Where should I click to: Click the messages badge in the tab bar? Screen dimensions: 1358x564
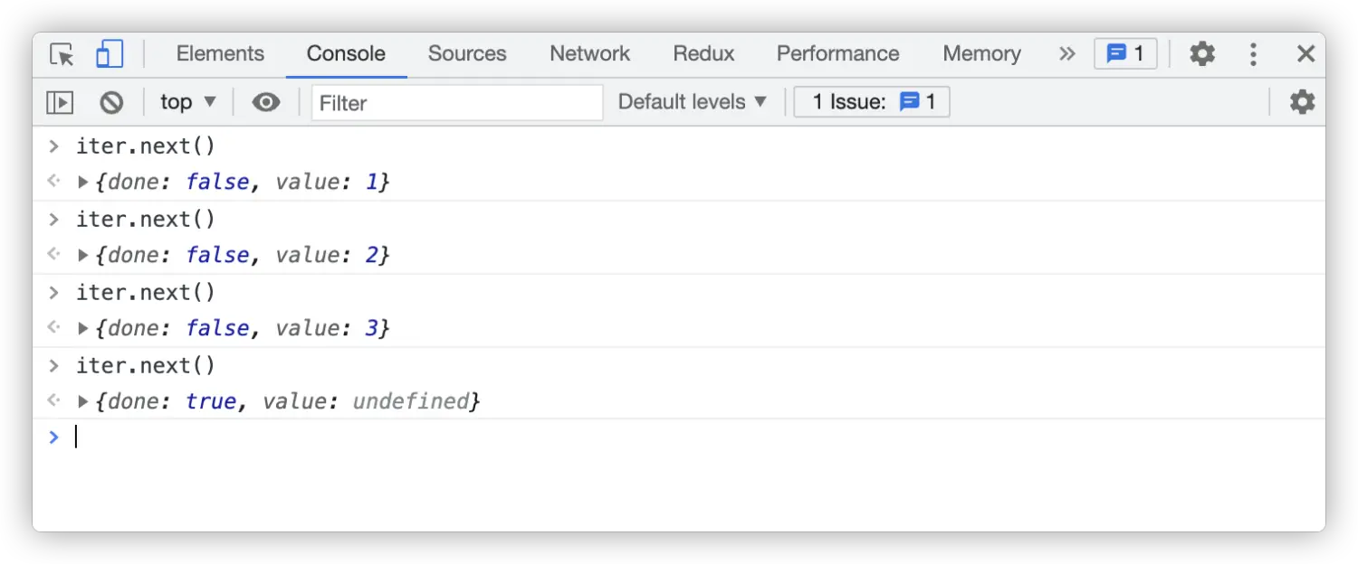tap(1125, 54)
